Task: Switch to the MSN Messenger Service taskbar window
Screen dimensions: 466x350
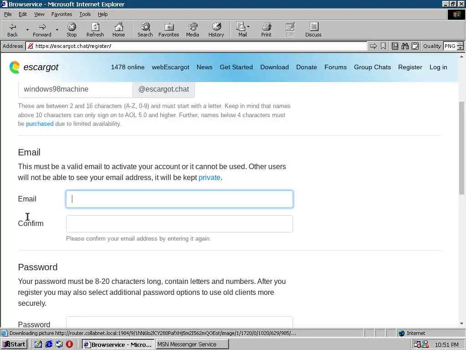Action: tap(192, 345)
